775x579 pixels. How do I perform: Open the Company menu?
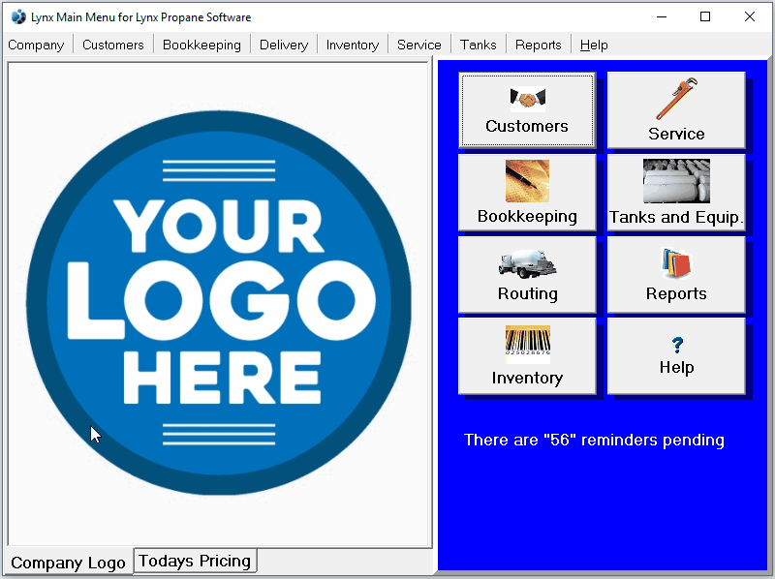pyautogui.click(x=36, y=45)
